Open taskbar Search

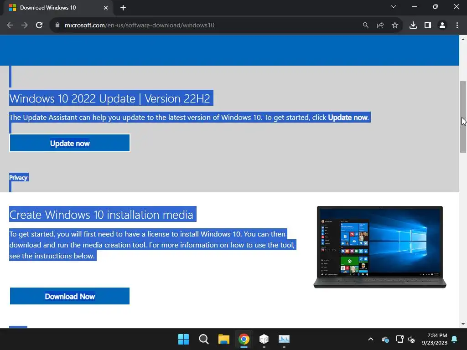204,339
